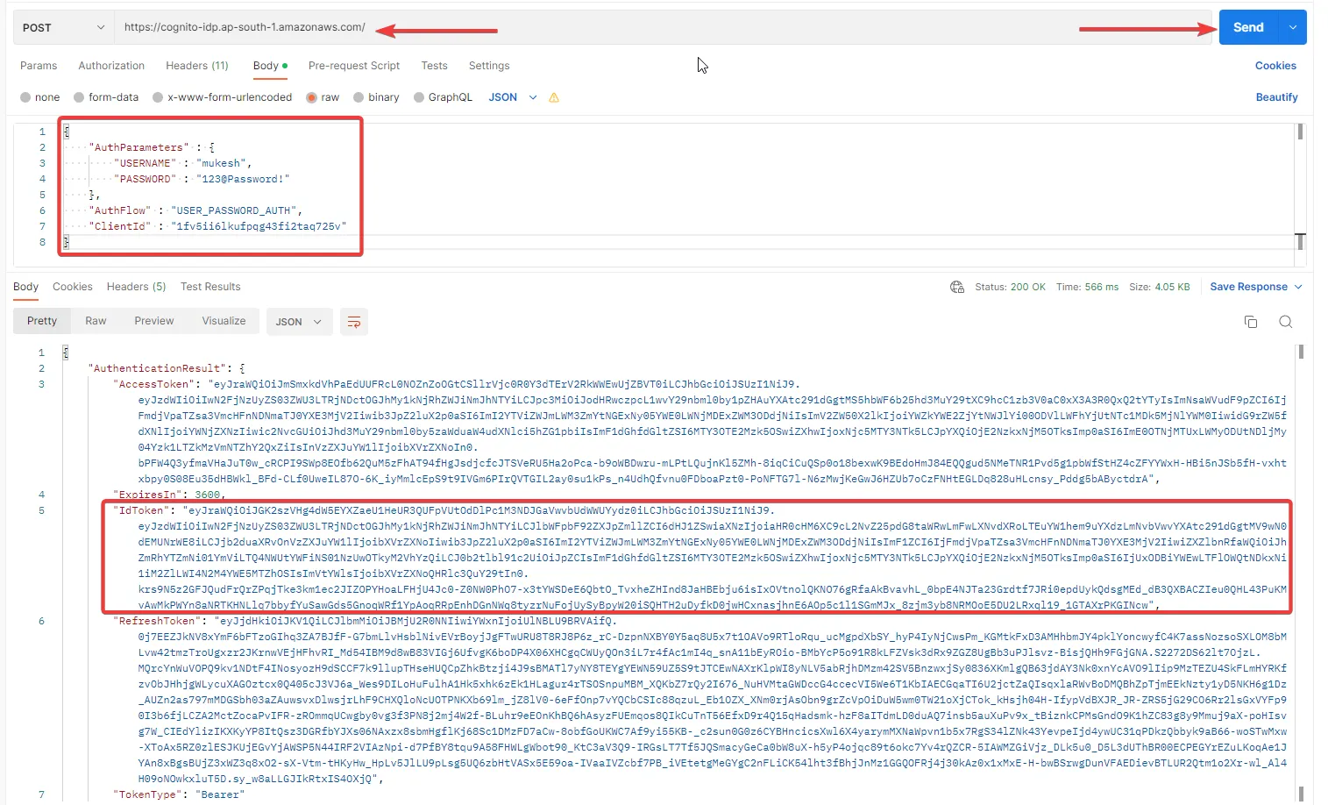Search within the response body
This screenshot has height=805, width=1328.
[1285, 322]
